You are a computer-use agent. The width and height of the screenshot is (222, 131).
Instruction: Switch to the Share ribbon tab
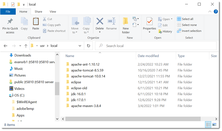click(x=38, y=12)
